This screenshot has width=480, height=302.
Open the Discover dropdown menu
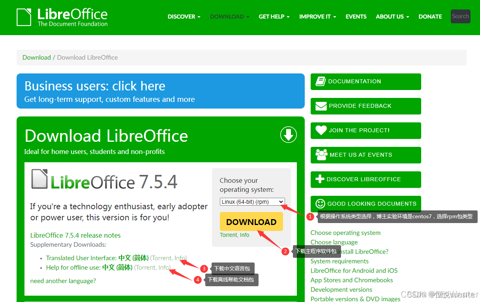tap(184, 17)
